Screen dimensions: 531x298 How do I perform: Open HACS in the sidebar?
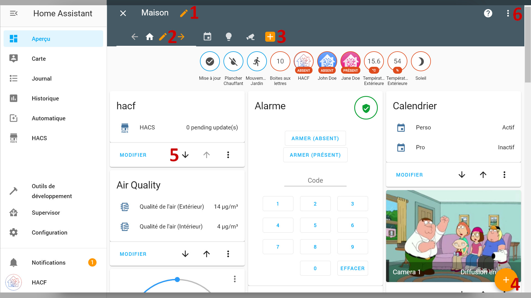pos(53,138)
